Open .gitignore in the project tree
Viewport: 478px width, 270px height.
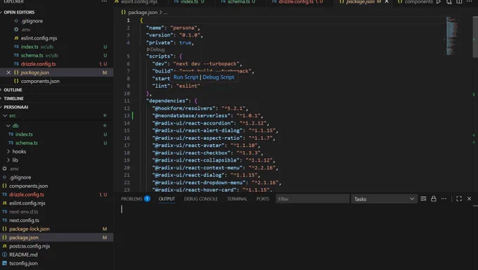coord(20,177)
